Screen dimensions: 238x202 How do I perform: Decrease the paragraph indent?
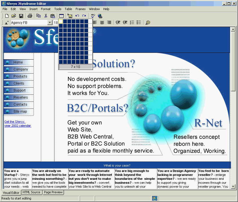118,22
